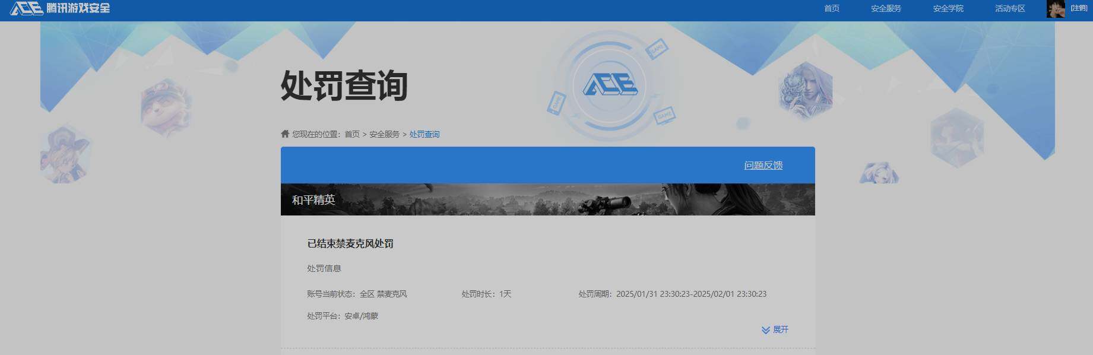The image size is (1093, 355).
Task: Open the 活动专区 nav menu
Action: [x=1010, y=8]
